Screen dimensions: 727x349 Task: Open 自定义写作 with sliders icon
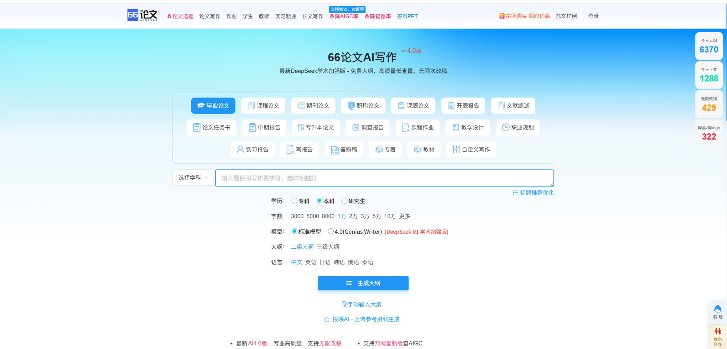(x=471, y=150)
